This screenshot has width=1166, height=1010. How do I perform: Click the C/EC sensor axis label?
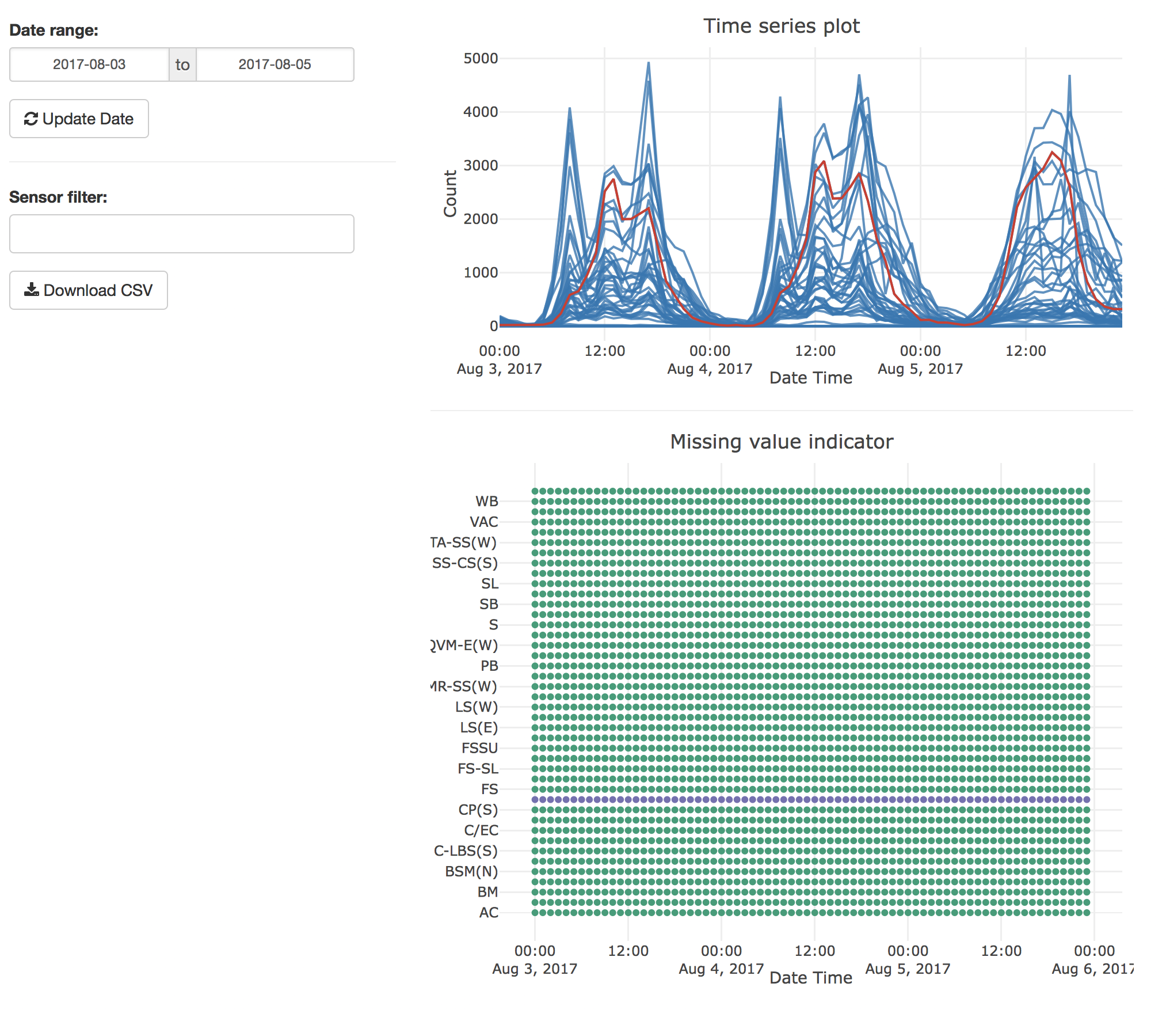[481, 830]
